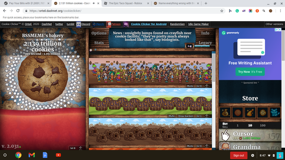
Task: Open the rainbow-ringed camera extension icon
Action: [251, 11]
